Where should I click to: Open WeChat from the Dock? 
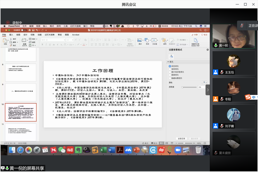(61, 150)
